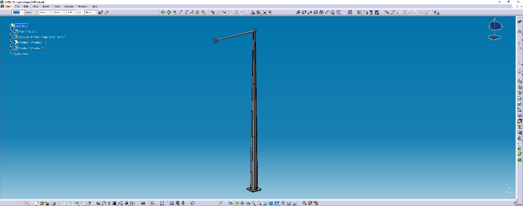Select the Rotate view tool

[248, 203]
